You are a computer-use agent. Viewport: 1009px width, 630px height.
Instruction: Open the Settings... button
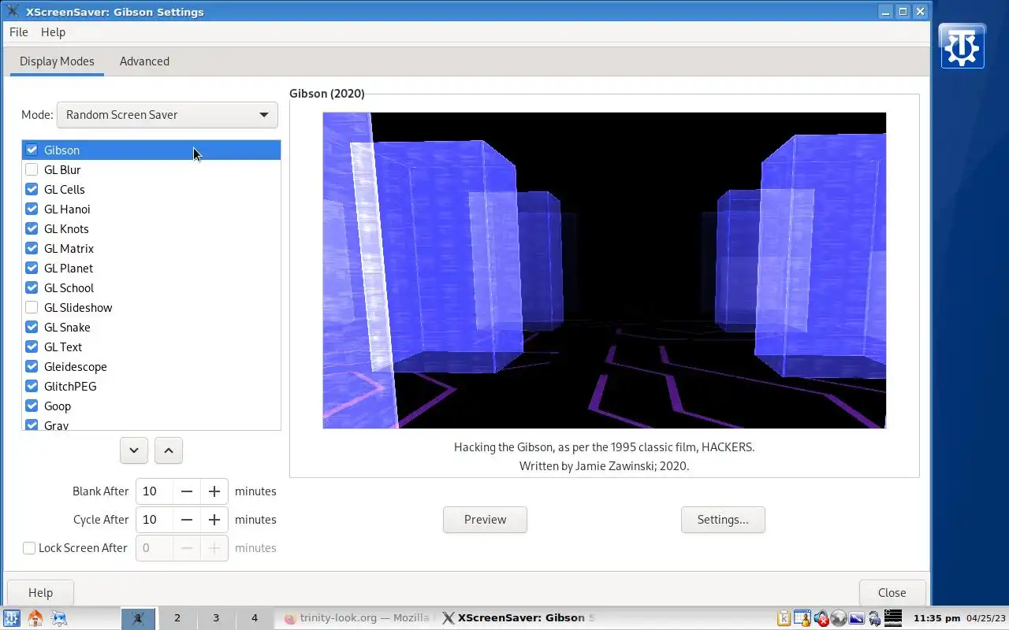point(723,520)
